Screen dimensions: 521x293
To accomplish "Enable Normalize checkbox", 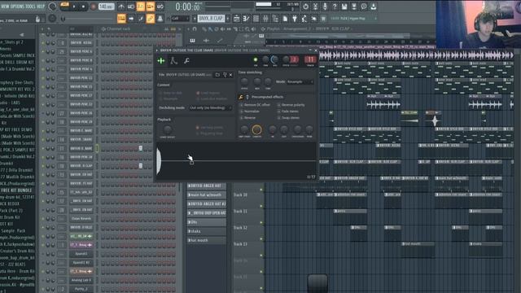I will click(242, 112).
